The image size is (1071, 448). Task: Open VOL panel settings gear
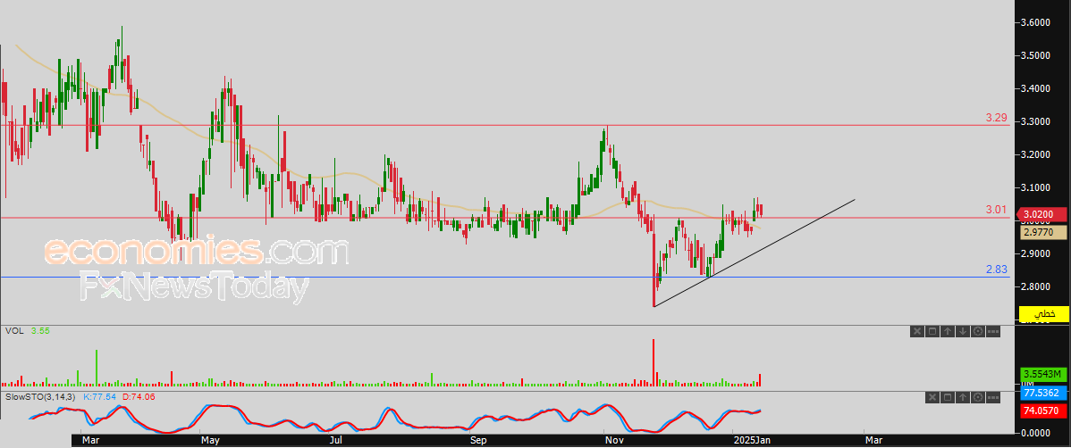pos(977,331)
